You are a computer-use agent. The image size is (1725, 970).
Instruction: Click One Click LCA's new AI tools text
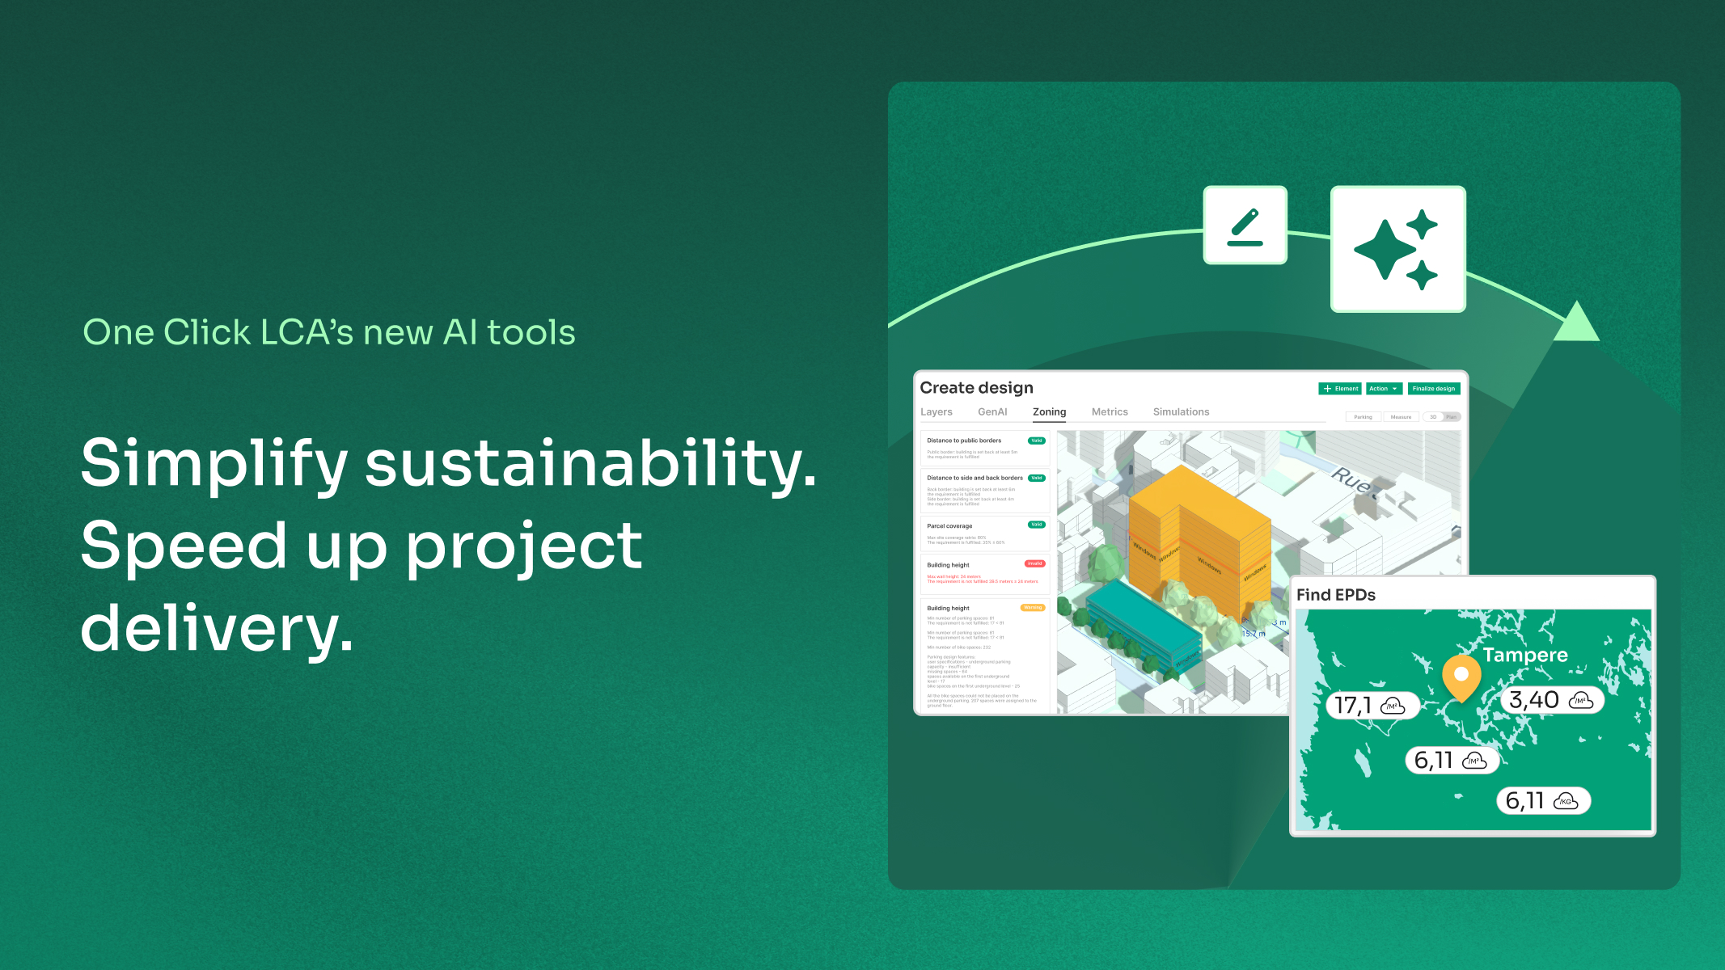[x=329, y=332]
